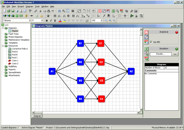The width and height of the screenshot is (184, 130).
Task: Click the font color swatch icon
Action: click(x=60, y=21)
